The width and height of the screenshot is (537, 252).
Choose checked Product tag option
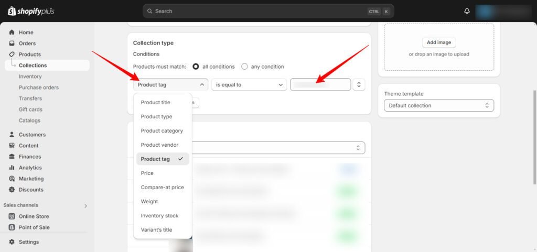[x=163, y=159]
